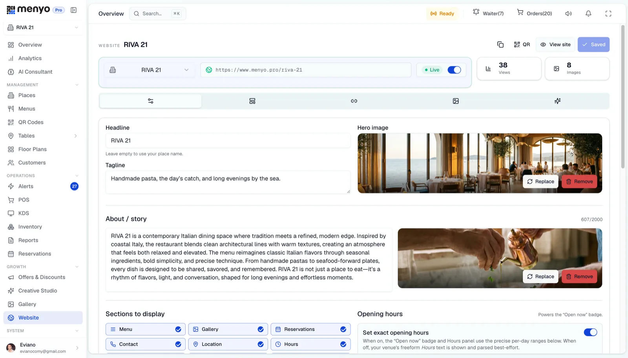The image size is (628, 358).
Task: Open Places in sidebar
Action: coord(43,95)
